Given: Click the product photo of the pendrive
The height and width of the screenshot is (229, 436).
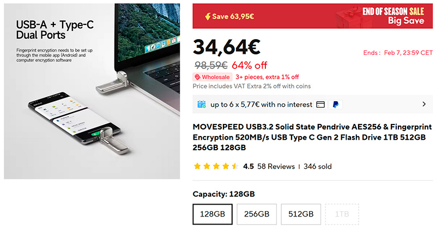Looking at the screenshot, I should (x=92, y=91).
